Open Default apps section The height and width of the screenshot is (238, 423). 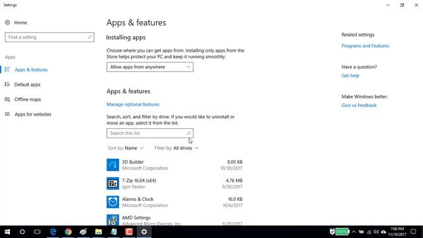27,85
